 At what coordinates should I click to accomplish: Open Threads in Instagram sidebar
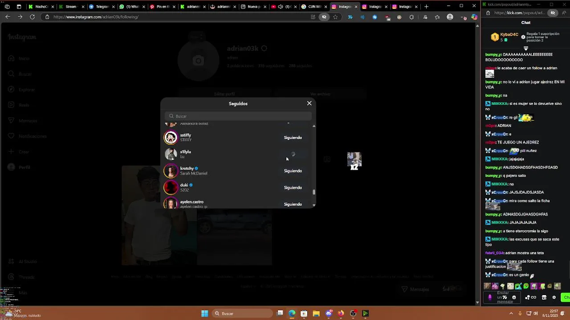tap(21, 277)
